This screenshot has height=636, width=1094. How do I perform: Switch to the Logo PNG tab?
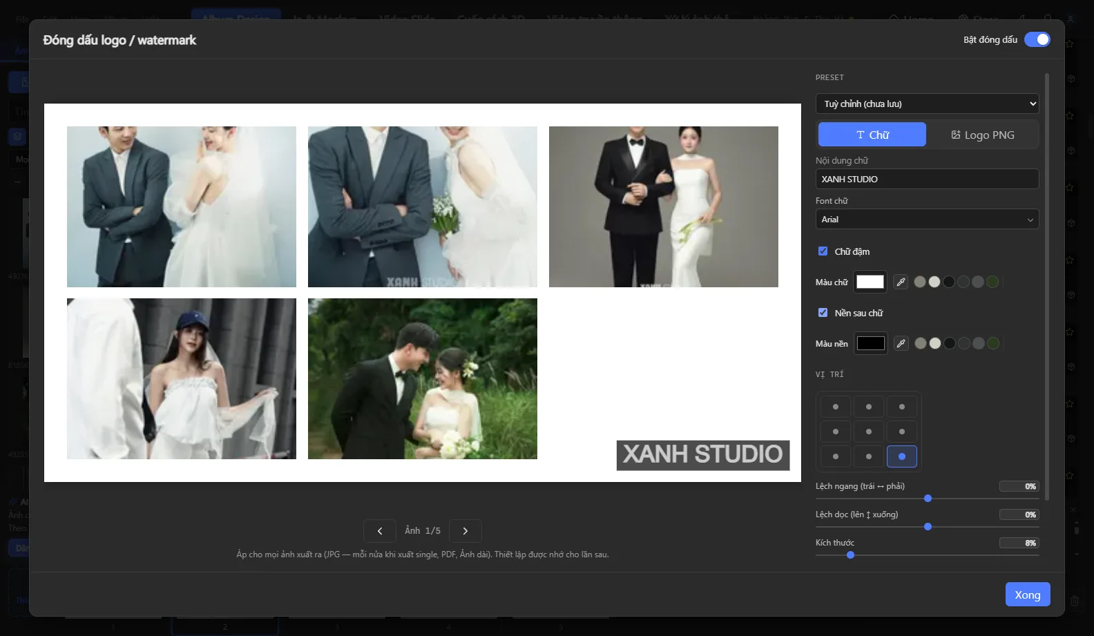(983, 135)
